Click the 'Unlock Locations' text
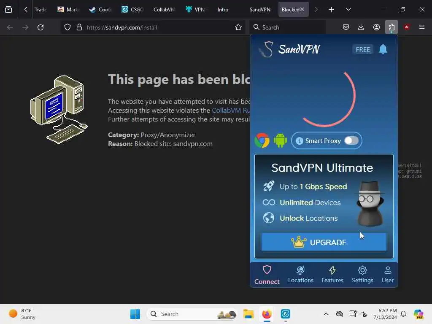The height and width of the screenshot is (324, 432). pos(308,218)
